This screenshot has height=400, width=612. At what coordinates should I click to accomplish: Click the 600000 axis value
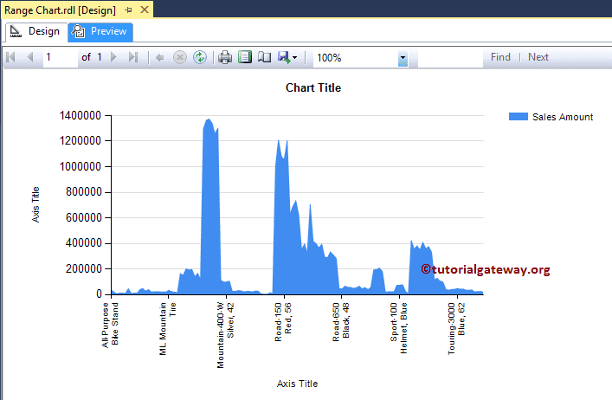[83, 217]
